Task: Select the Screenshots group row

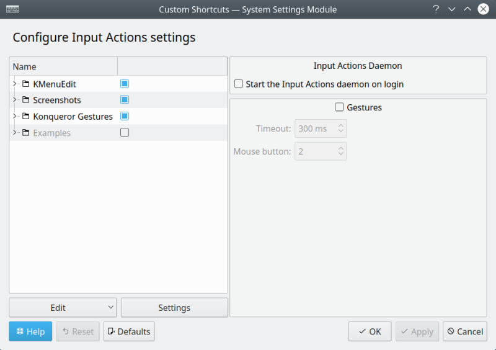Action: [x=57, y=100]
